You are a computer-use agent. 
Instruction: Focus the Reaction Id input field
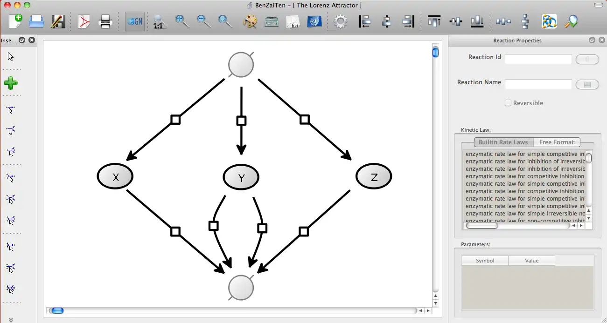(538, 59)
